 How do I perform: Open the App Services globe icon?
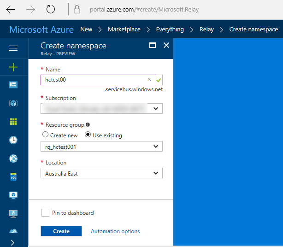[x=13, y=159]
